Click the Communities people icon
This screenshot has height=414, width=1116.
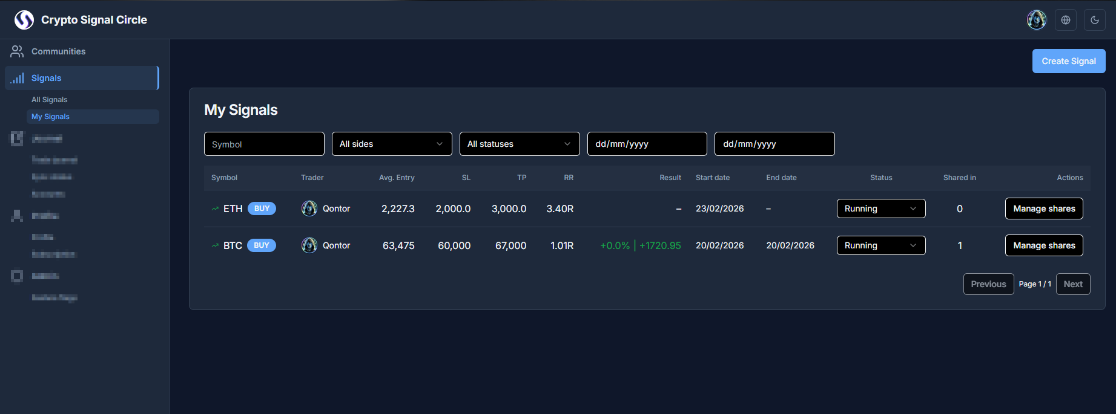point(17,51)
